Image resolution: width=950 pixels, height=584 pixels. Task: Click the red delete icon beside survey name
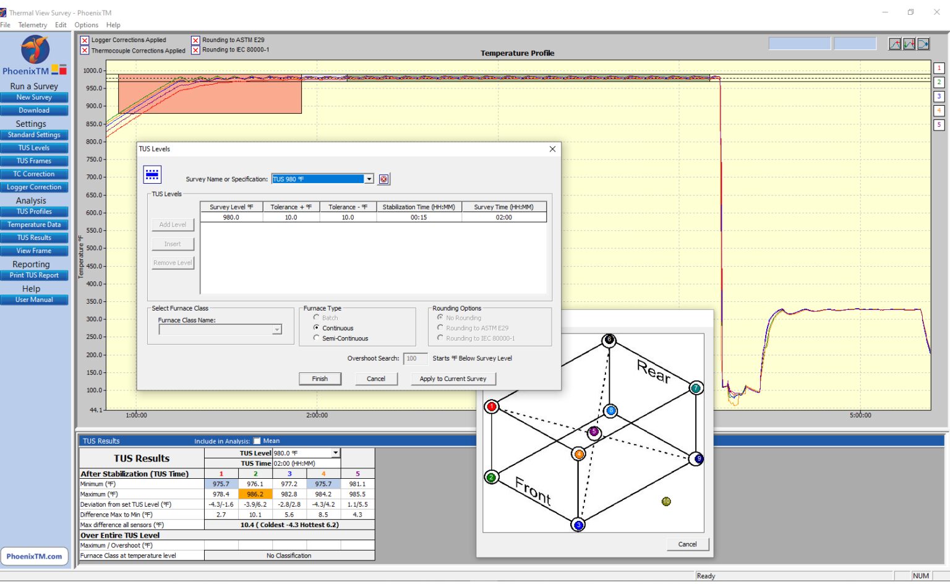pos(383,179)
